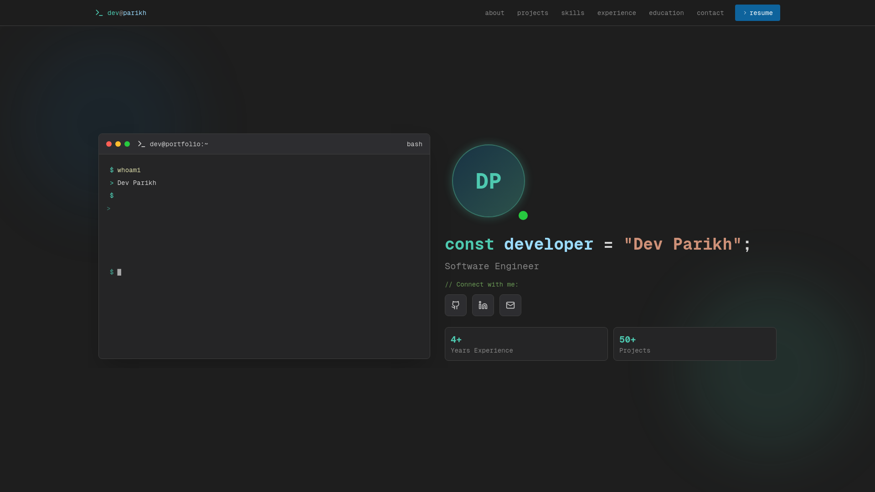This screenshot has width=875, height=492.
Task: Click the dev@parikh site logo text
Action: click(127, 13)
